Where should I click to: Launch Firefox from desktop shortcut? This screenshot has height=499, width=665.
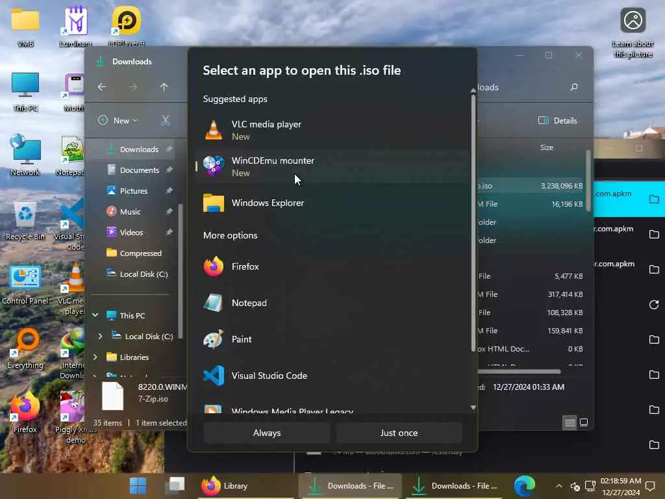[x=25, y=413]
